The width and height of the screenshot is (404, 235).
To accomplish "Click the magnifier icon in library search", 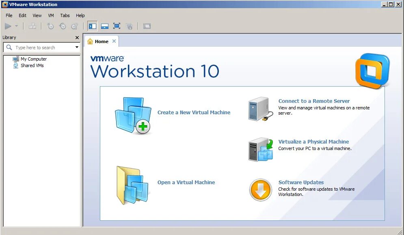I will pyautogui.click(x=9, y=47).
